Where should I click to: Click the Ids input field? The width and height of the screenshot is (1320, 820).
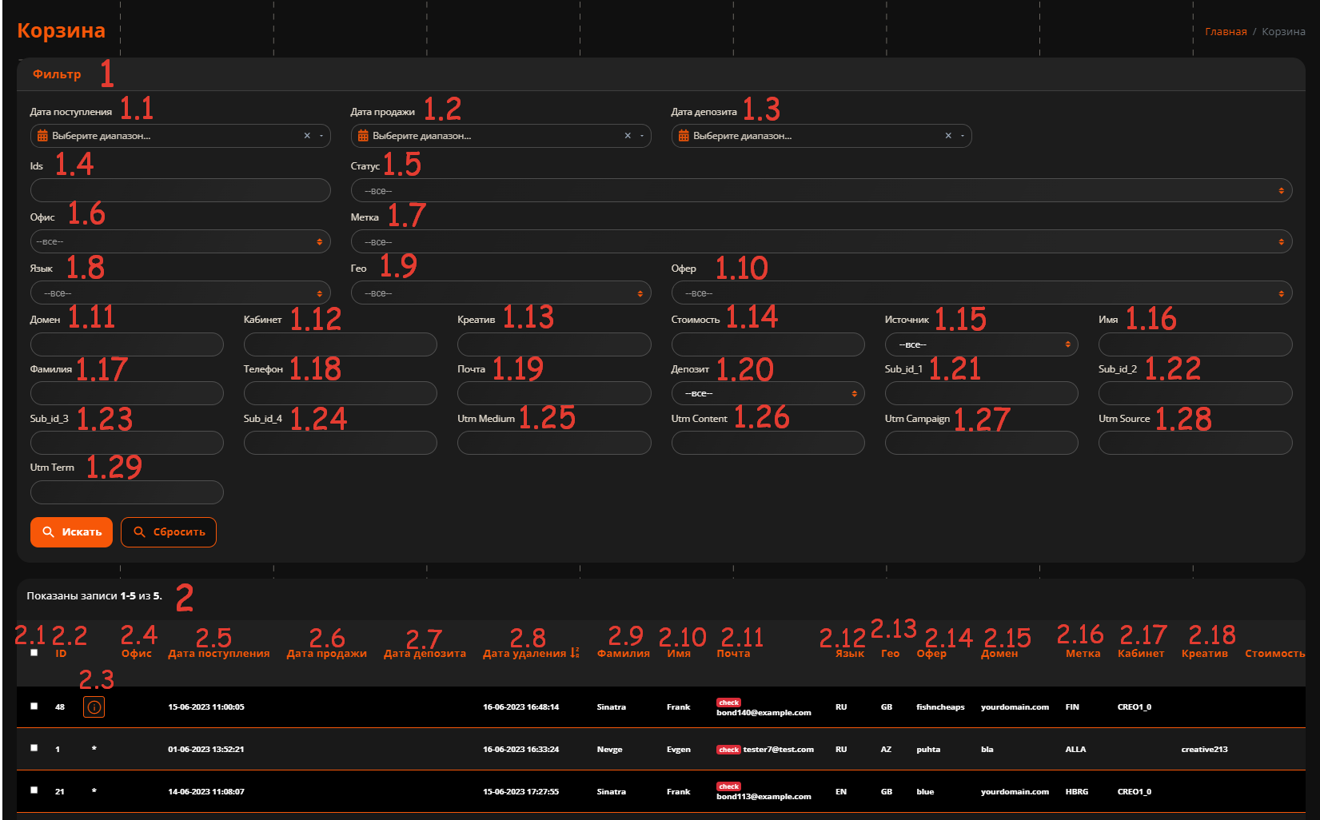pos(180,190)
